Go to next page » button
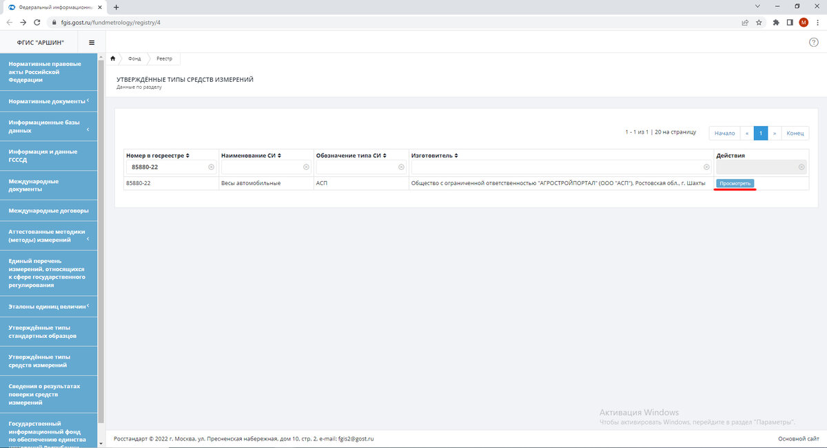The image size is (827, 448). [x=775, y=133]
